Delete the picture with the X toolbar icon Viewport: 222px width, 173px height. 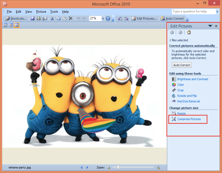click(x=70, y=19)
